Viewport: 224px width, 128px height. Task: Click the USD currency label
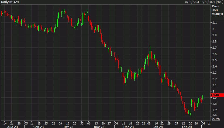point(215,10)
